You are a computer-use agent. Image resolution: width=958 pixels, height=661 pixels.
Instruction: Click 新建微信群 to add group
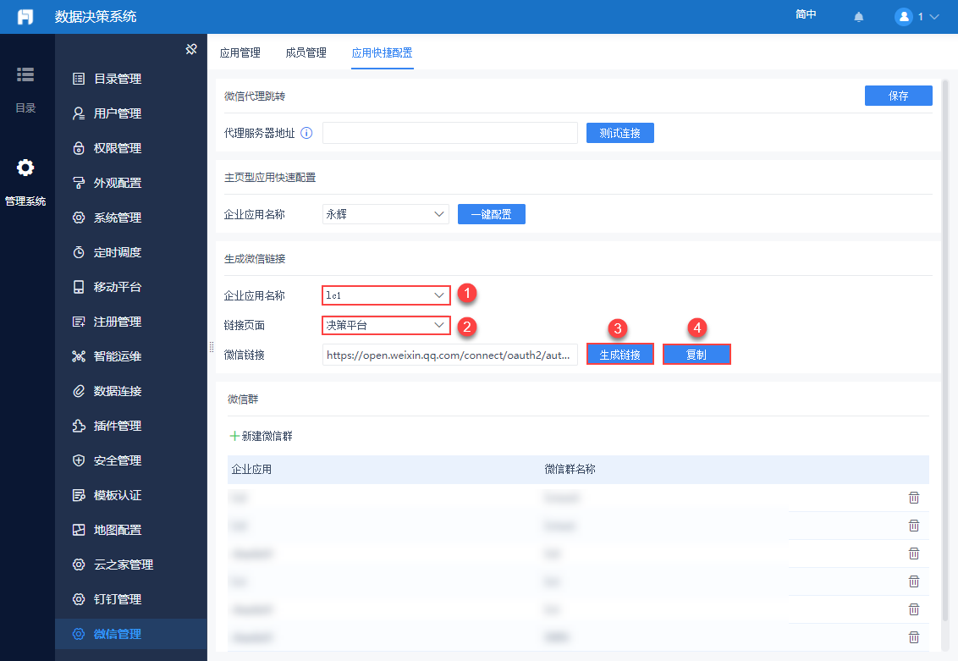click(261, 436)
